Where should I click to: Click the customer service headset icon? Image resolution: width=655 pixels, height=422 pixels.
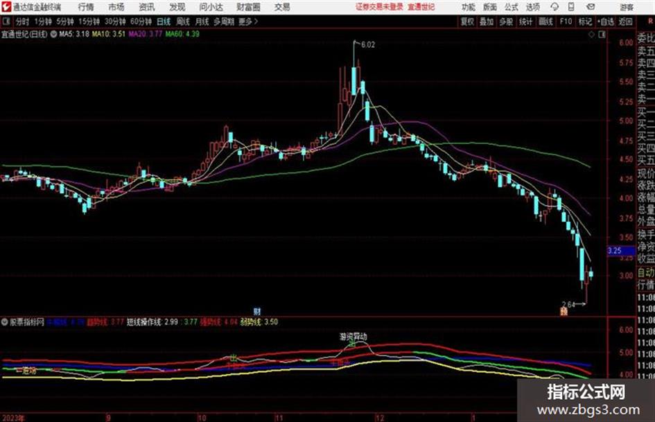554,7
